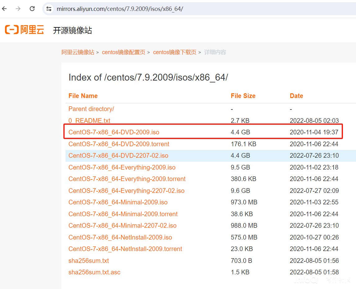Image resolution: width=356 pixels, height=289 pixels.
Task: Download CentOS-7-x86_64-Minimal-2009.torrent
Action: [x=123, y=214]
